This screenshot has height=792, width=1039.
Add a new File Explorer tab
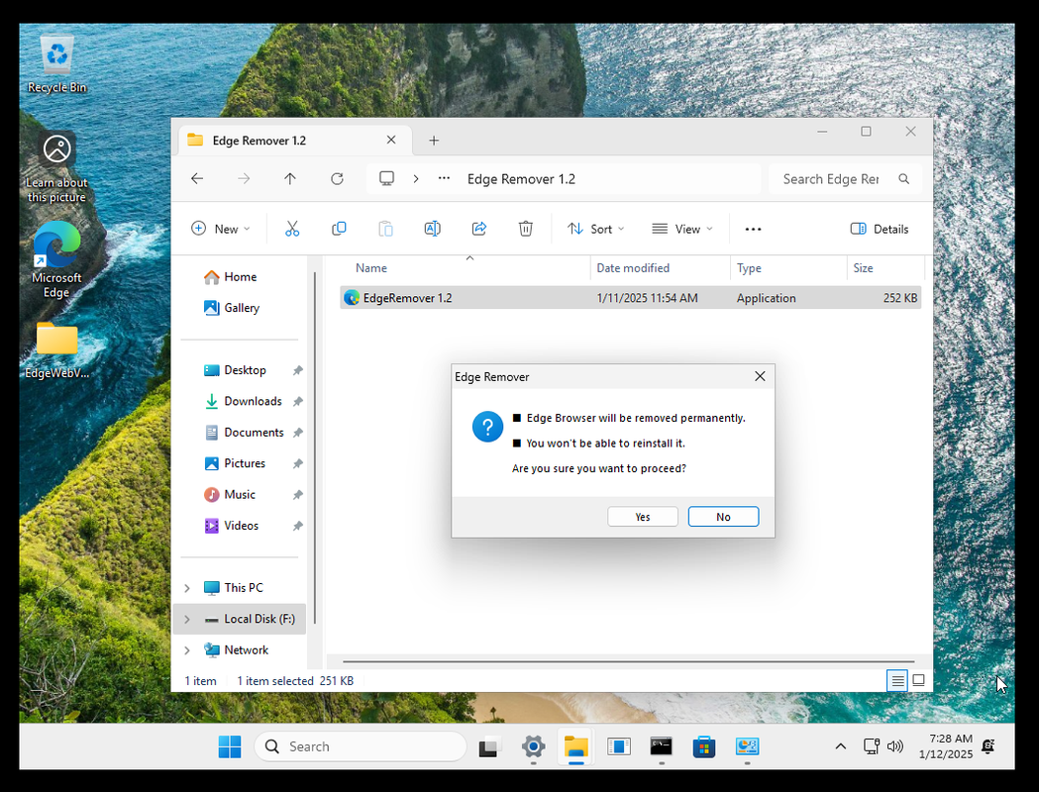434,141
